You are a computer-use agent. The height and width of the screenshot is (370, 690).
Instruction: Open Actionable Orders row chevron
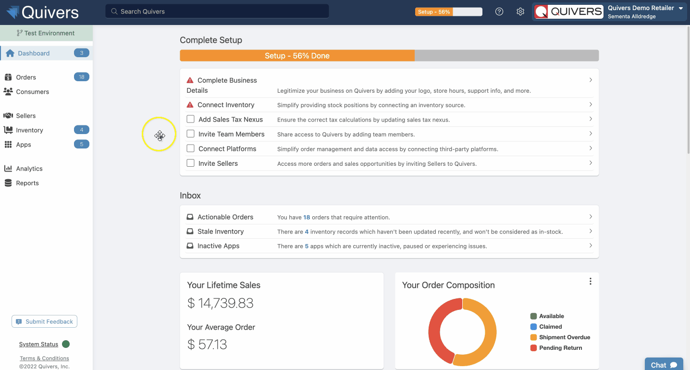click(591, 217)
